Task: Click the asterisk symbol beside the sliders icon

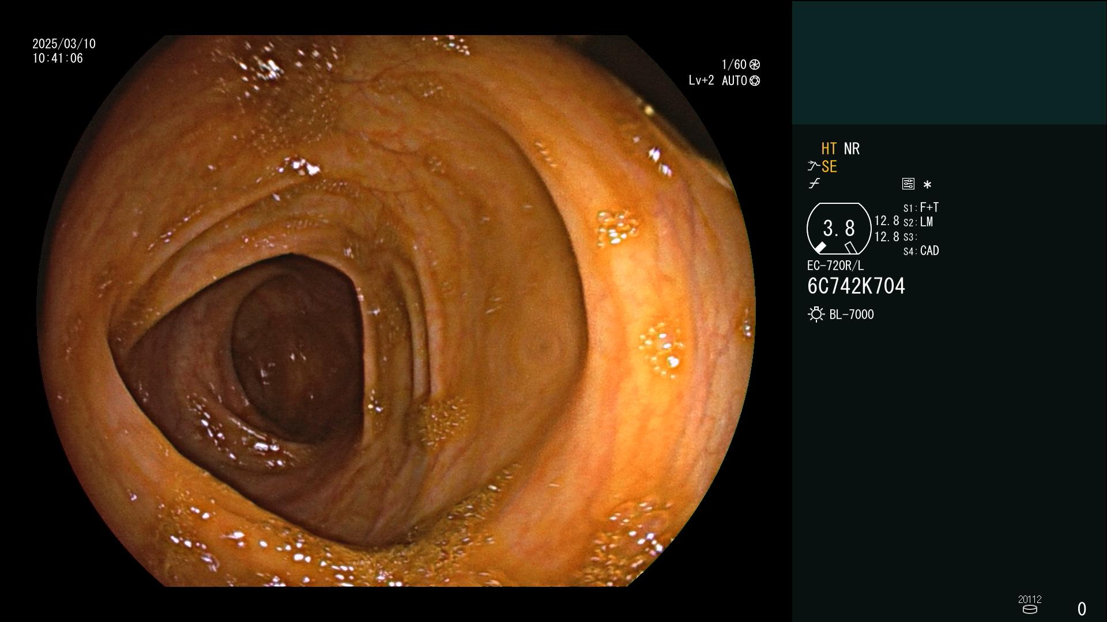Action: [x=927, y=184]
